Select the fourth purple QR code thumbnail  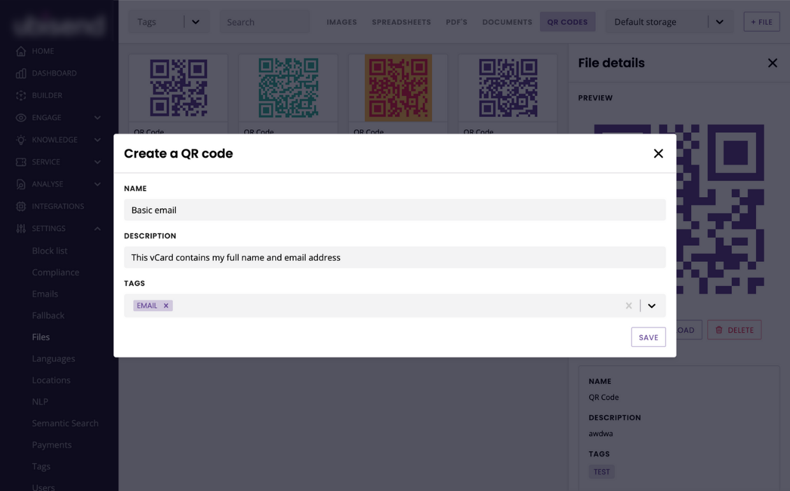(508, 88)
